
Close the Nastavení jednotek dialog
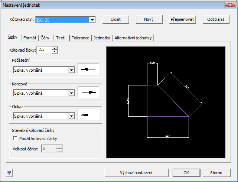[x=230, y=5]
